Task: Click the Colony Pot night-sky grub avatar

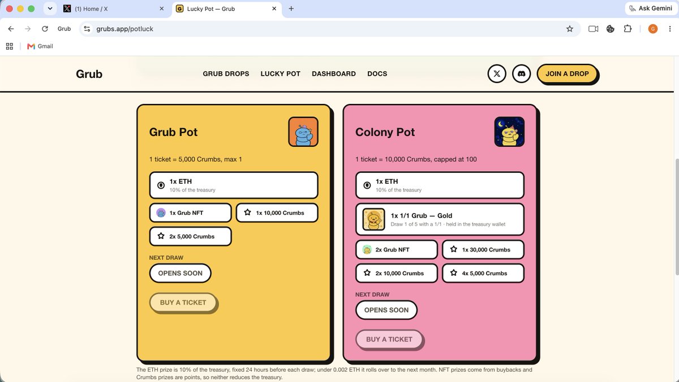Action: pyautogui.click(x=509, y=132)
